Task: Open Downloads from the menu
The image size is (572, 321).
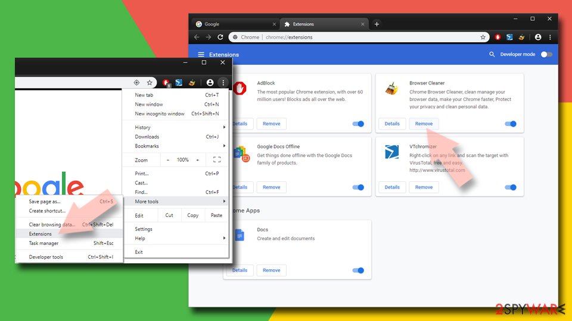Action: click(176, 137)
